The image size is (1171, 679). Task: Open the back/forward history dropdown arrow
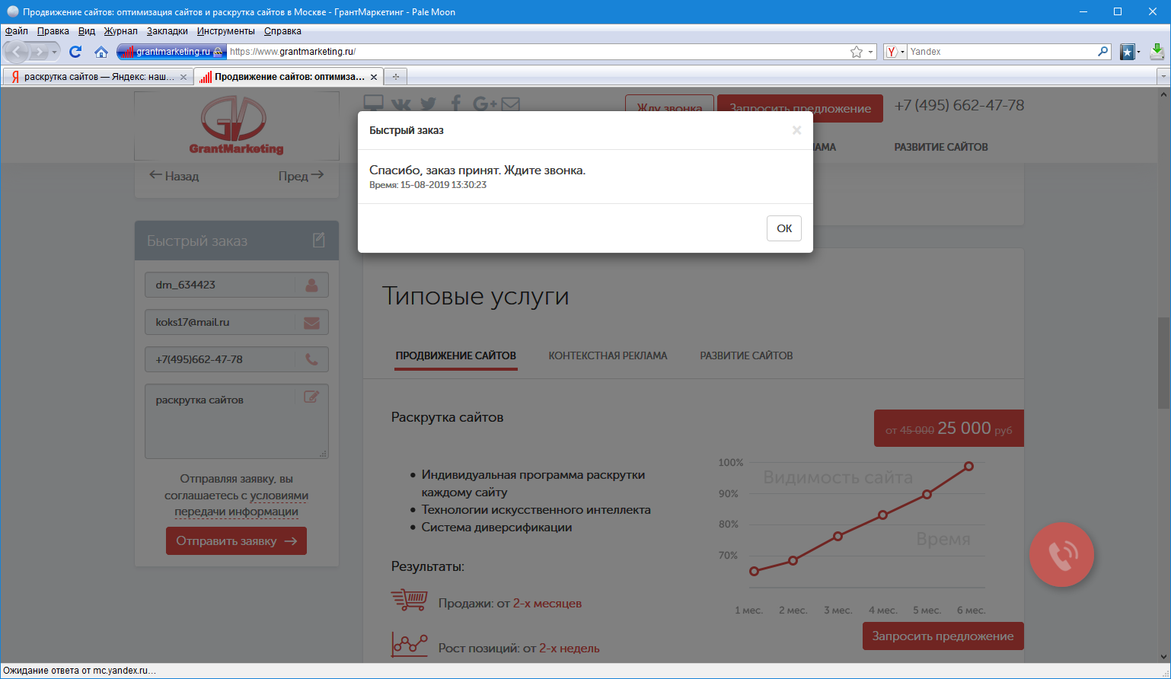(54, 52)
